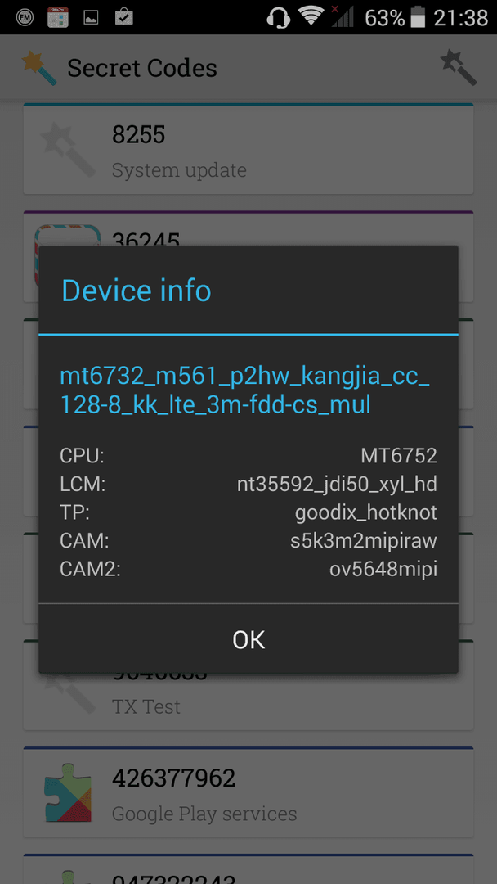Tap the headset icon in status bar
This screenshot has height=884, width=497.
(x=278, y=17)
